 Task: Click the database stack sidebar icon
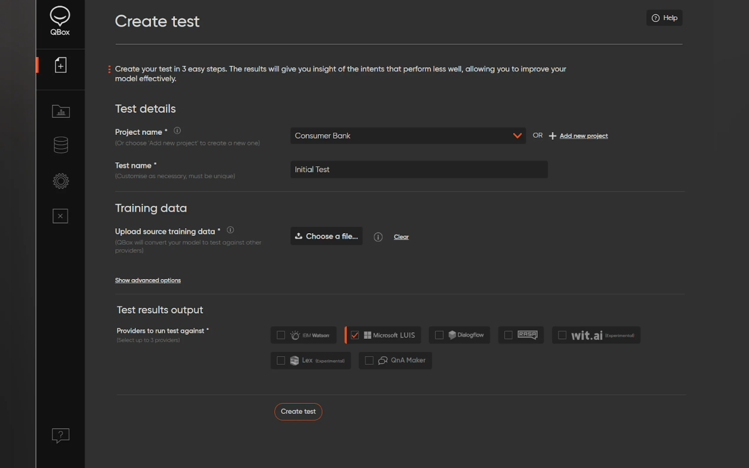61,145
